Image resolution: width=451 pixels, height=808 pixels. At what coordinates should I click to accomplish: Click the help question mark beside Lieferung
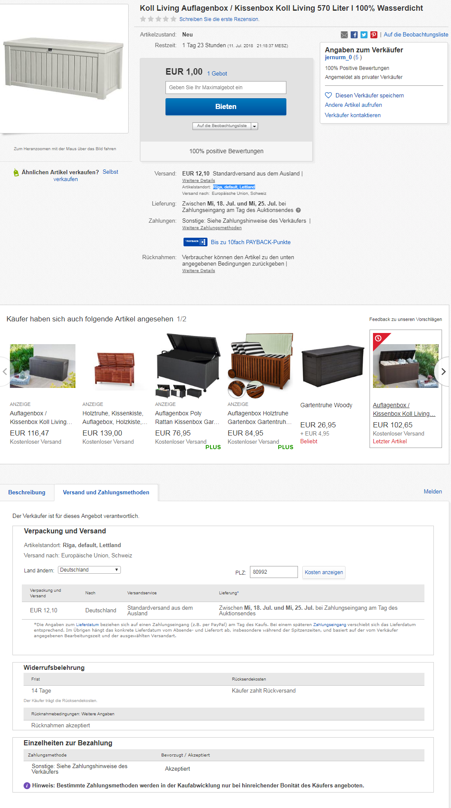[x=298, y=210]
